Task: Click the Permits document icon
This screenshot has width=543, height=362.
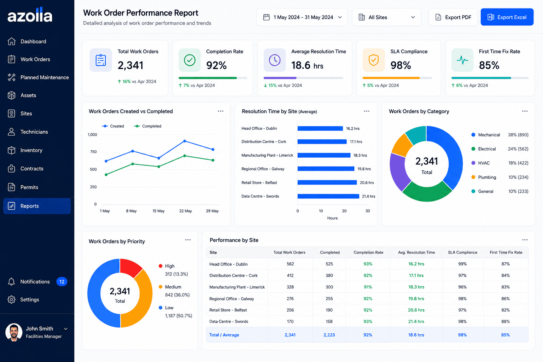Action: coord(12,187)
